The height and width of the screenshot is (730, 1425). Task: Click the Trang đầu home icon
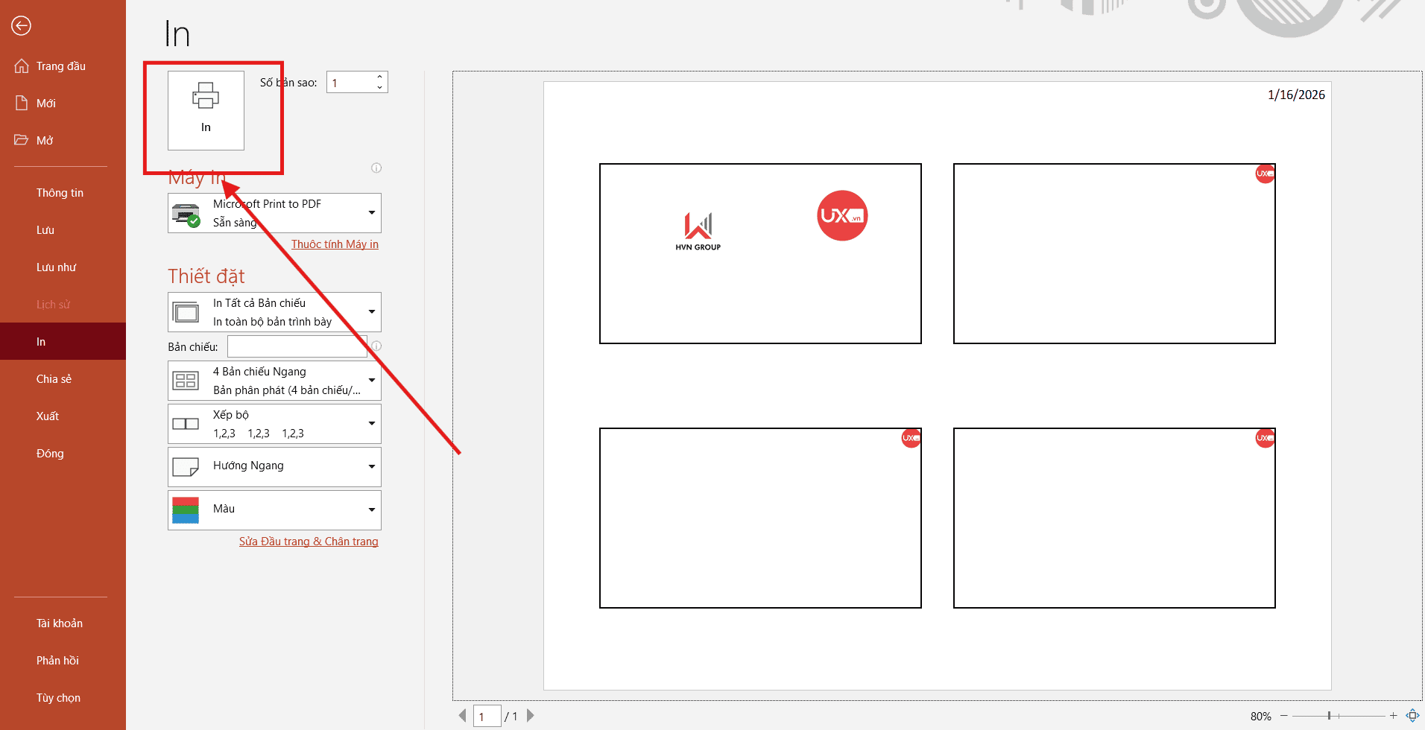[22, 66]
